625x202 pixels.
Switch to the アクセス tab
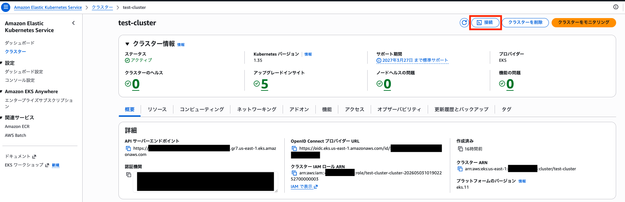point(355,110)
